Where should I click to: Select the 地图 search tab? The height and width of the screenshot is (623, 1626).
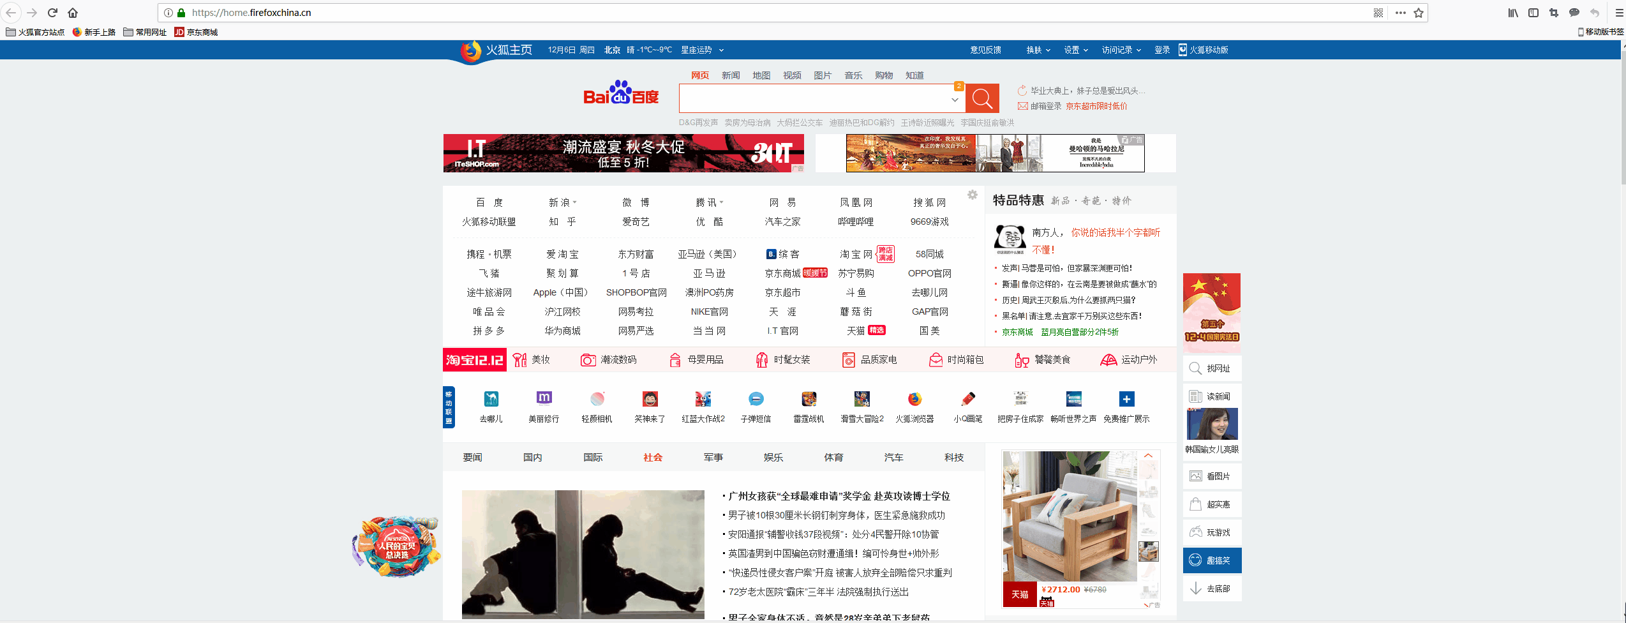pyautogui.click(x=761, y=75)
